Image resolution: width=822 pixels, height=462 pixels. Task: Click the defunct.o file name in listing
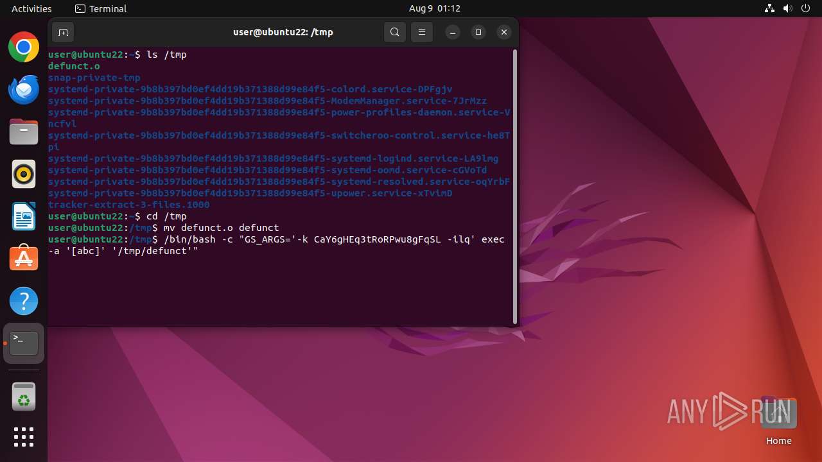tap(74, 66)
